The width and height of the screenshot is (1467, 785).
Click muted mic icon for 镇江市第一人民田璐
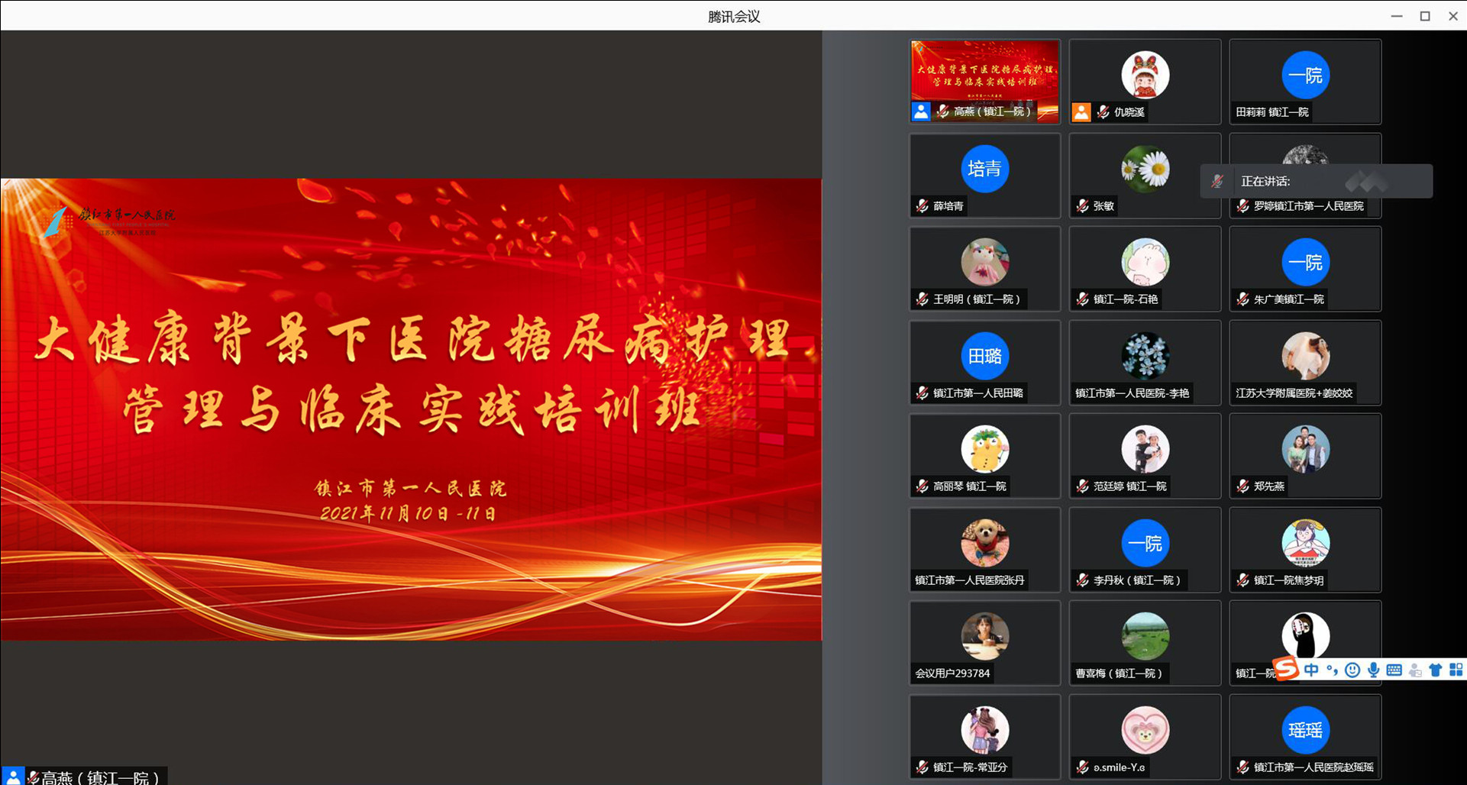[923, 393]
